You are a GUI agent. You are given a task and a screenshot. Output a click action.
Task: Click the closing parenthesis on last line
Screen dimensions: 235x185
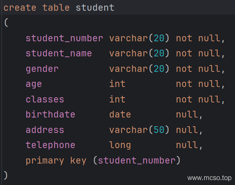click(x=5, y=175)
